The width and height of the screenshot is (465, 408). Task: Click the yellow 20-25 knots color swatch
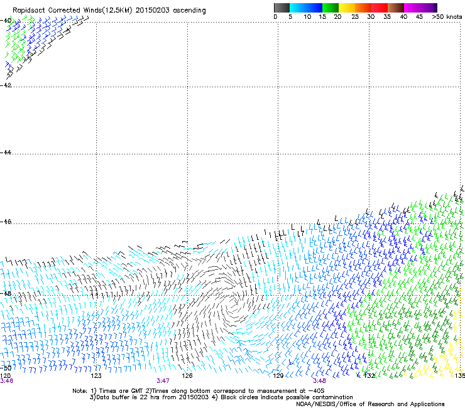[x=347, y=8]
